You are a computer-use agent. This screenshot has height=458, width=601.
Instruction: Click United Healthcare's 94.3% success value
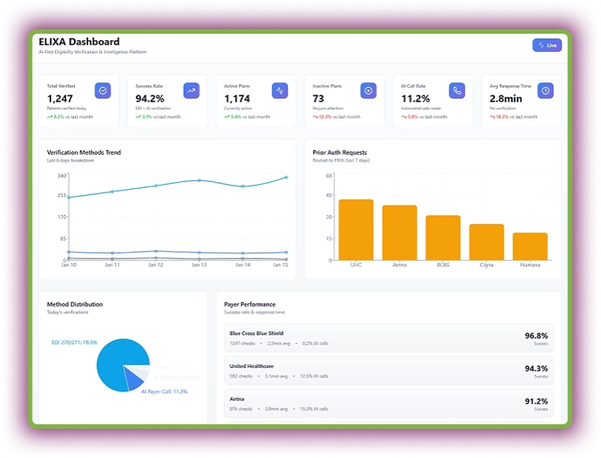point(536,368)
